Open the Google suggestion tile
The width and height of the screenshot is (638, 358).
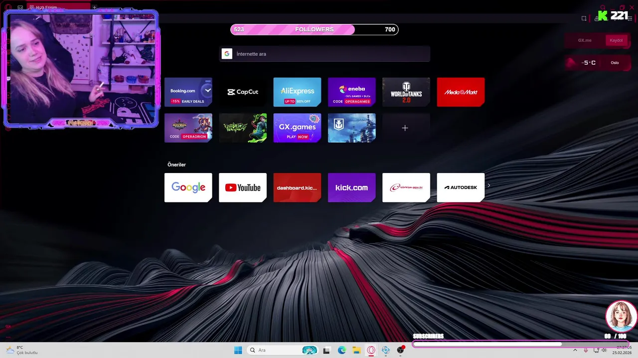tap(188, 187)
